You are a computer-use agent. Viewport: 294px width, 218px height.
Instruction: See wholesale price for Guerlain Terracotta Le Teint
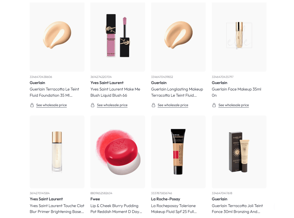click(51, 105)
